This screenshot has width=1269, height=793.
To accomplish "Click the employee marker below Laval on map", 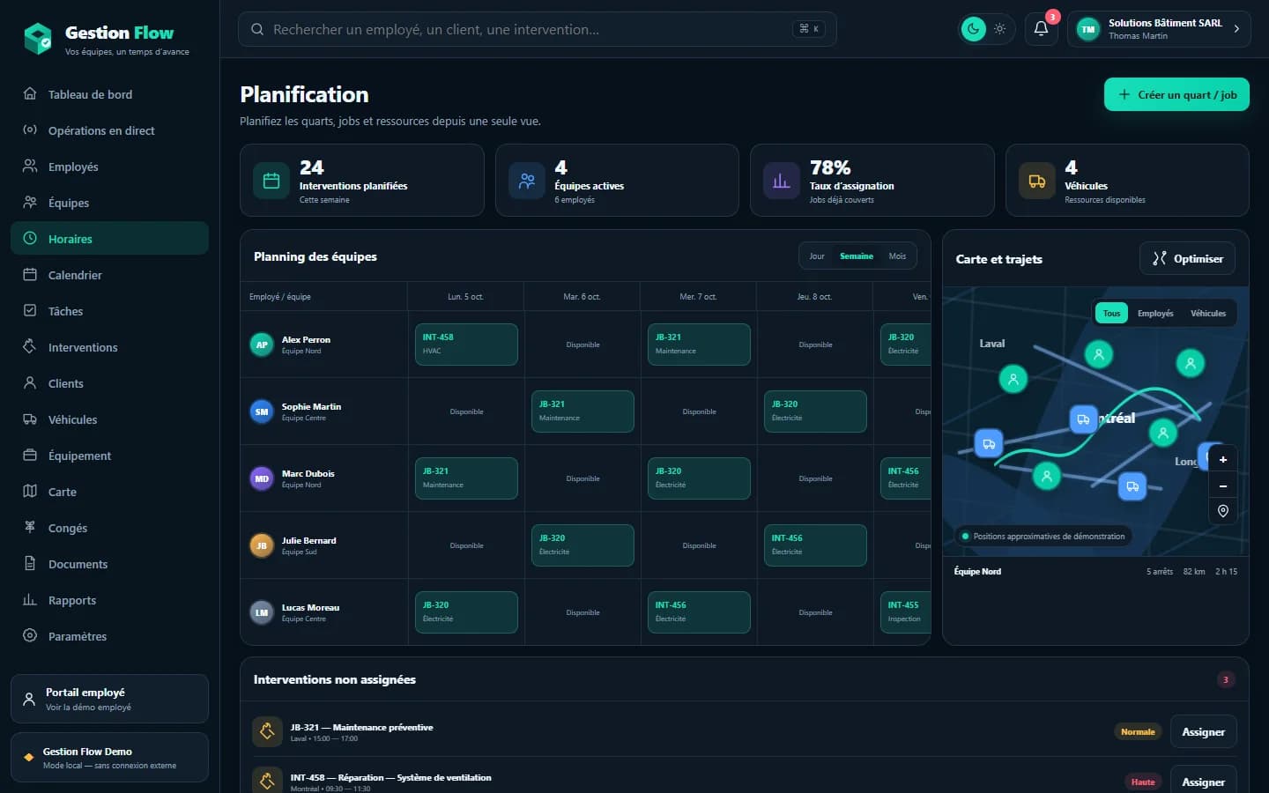I will [1013, 379].
